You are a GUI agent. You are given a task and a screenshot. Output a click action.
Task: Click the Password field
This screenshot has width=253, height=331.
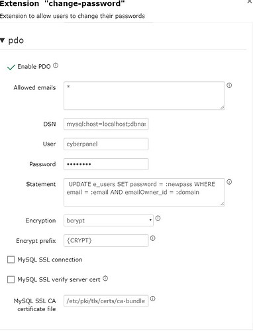coord(106,164)
